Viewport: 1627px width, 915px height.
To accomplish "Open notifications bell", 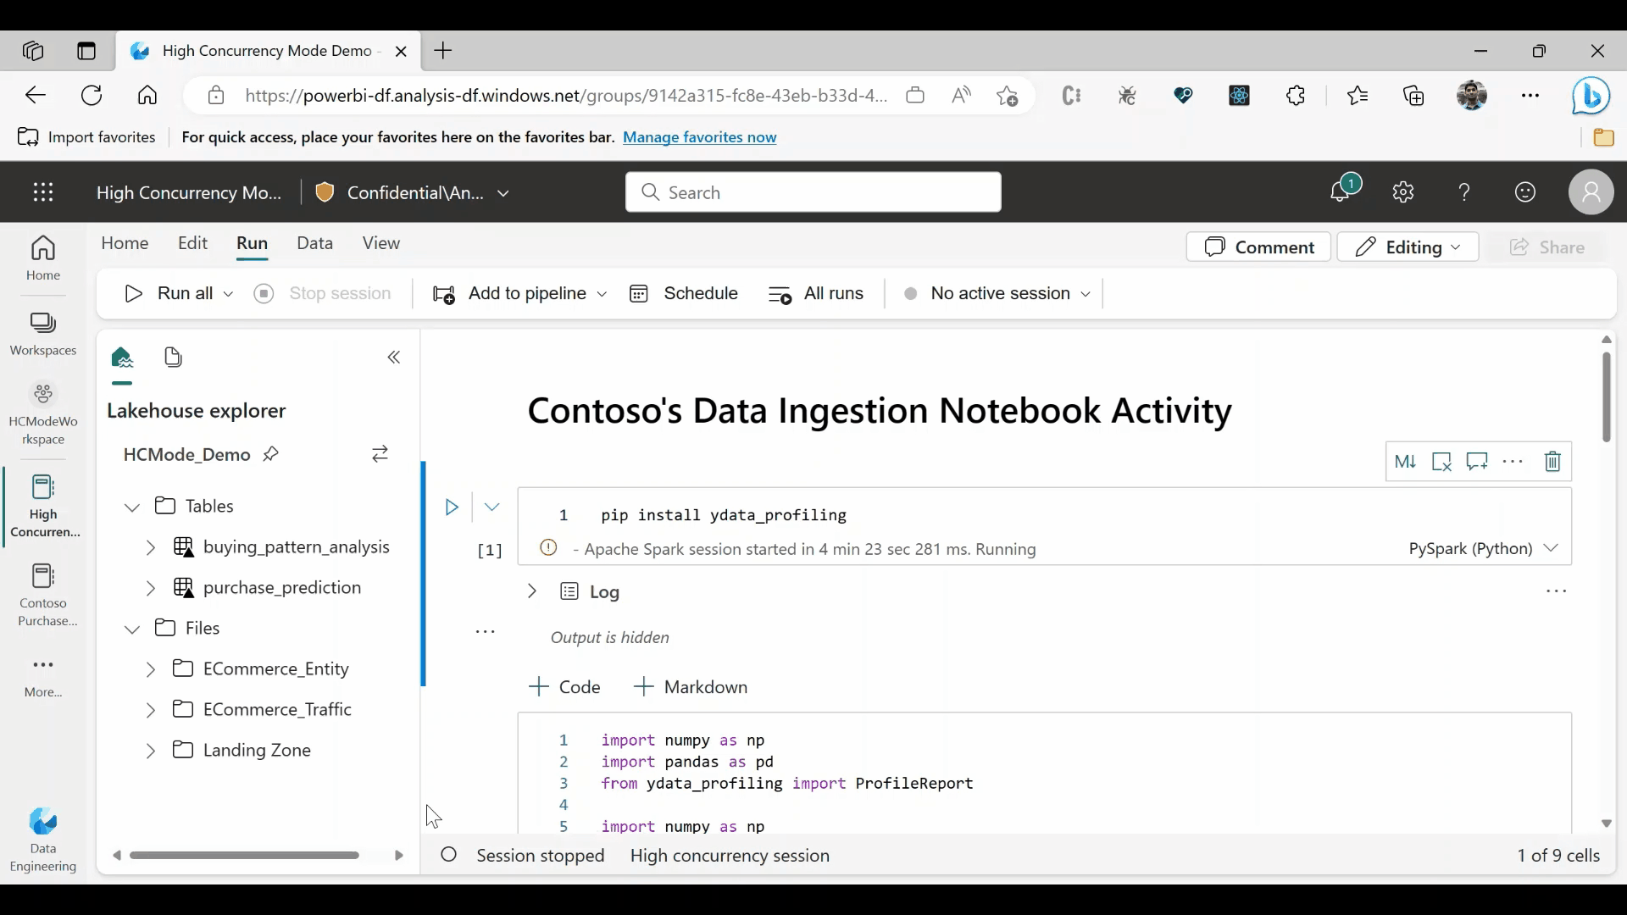I will 1341,191.
